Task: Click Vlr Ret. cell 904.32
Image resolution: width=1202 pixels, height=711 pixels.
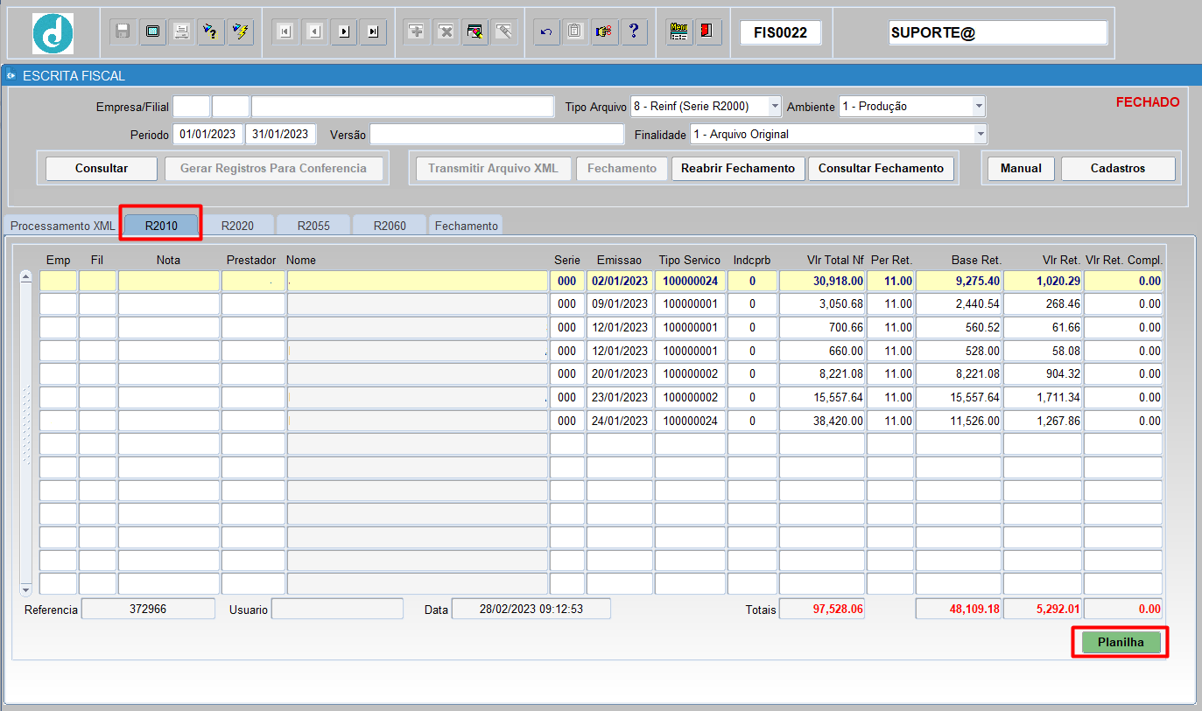Action: [1043, 374]
